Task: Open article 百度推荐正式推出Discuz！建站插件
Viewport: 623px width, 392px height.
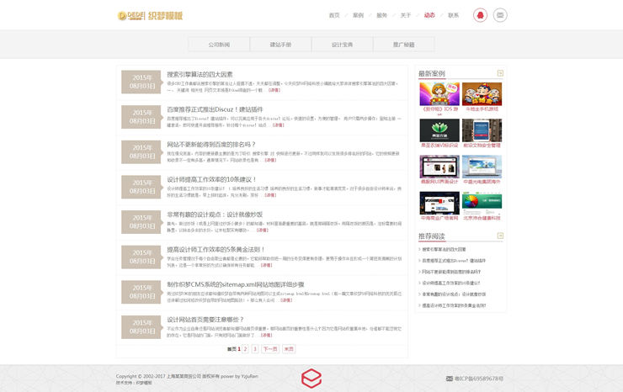Action: (215, 109)
